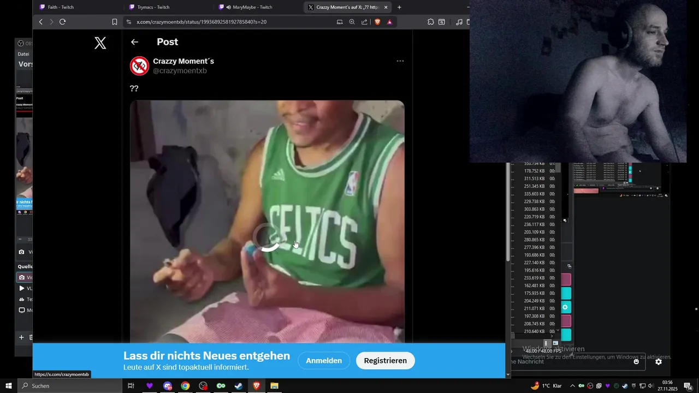The image size is (699, 393).
Task: Open the emoji picker in chat message box
Action: coord(636,361)
